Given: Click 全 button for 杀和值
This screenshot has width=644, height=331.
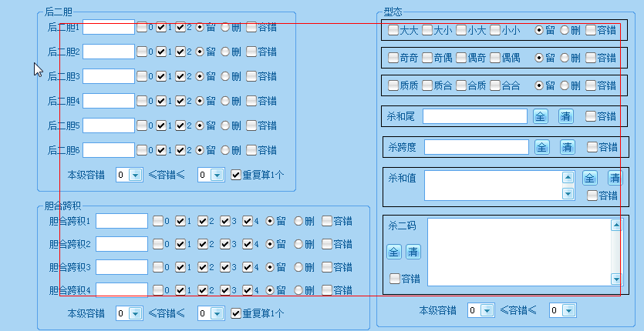Looking at the screenshot, I should 590,178.
